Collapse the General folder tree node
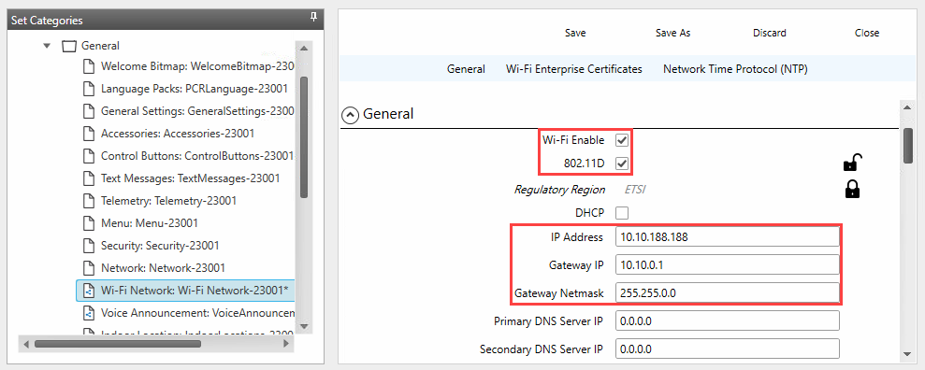 pyautogui.click(x=47, y=46)
